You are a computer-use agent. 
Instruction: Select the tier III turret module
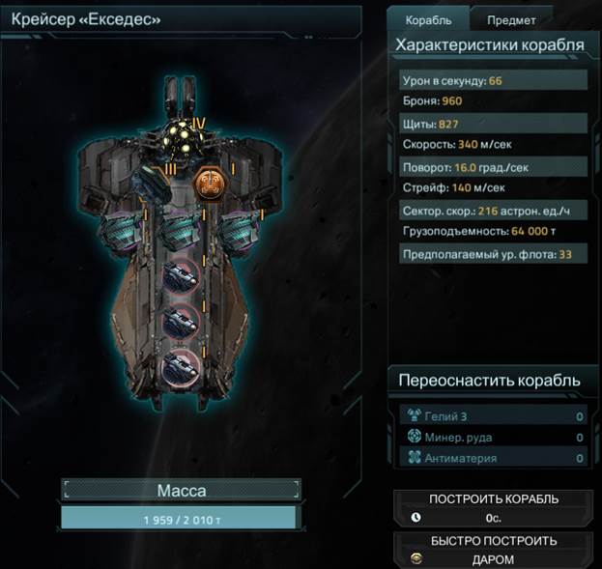point(152,184)
